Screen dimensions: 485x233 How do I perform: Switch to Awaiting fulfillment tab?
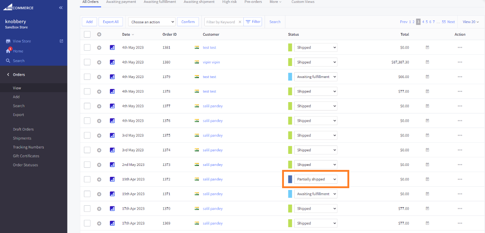point(160,2)
